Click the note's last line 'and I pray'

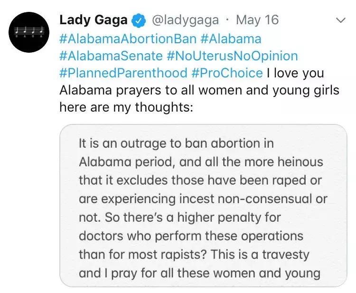coord(199,273)
